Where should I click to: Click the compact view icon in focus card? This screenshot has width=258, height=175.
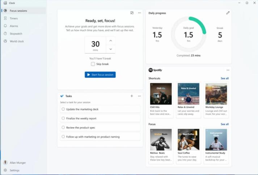(132, 13)
